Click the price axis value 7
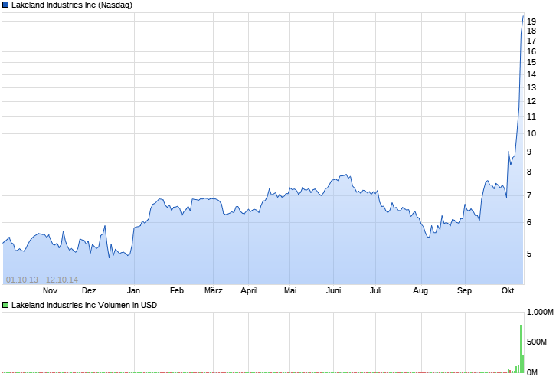 (529, 196)
